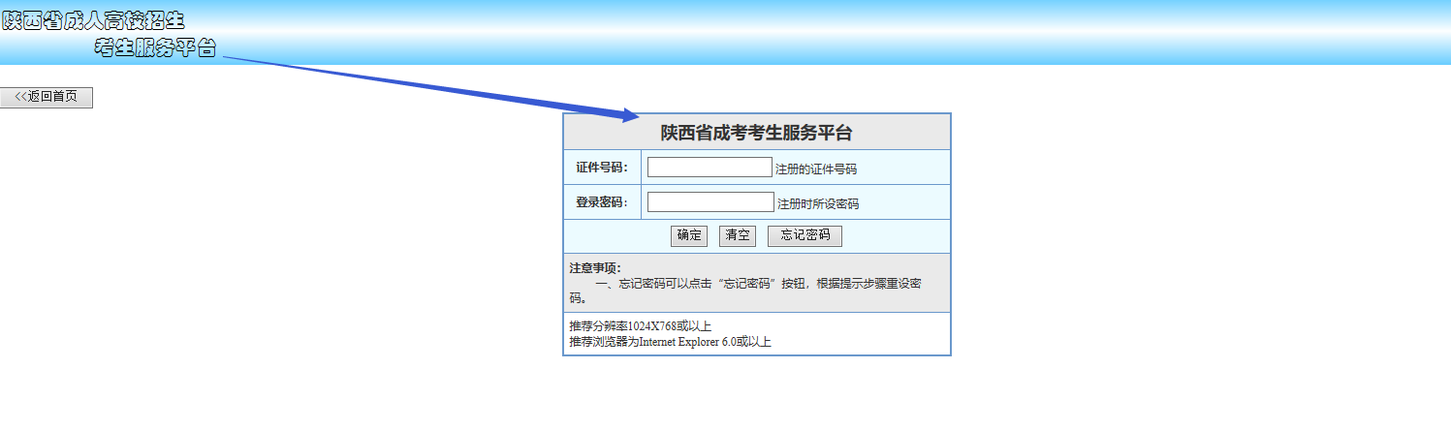This screenshot has width=1451, height=430.
Task: Select the 注册的证件号码 hint text
Action: tap(816, 169)
